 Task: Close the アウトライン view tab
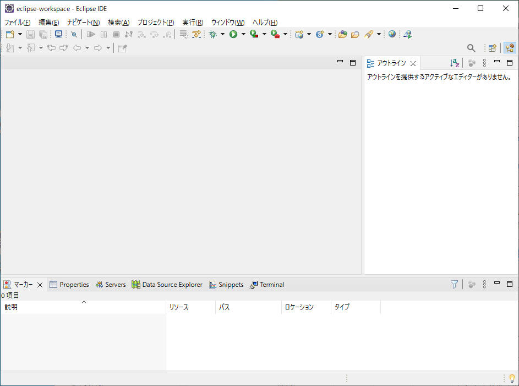click(413, 63)
